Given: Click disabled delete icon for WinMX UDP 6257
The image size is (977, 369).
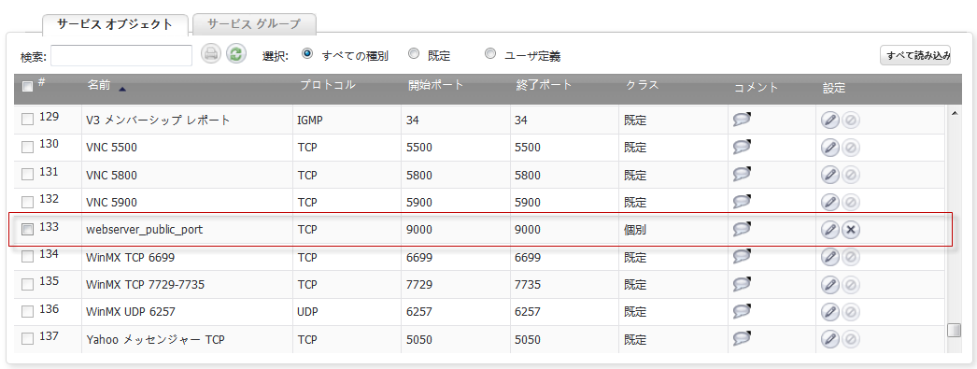Looking at the screenshot, I should (x=850, y=312).
